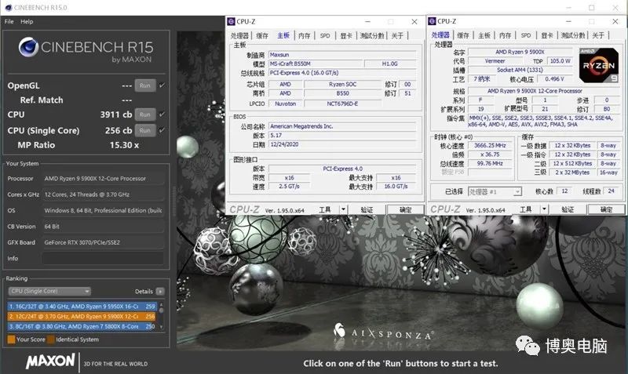Select the Ryzen 9 5950X ranking entry

(x=82, y=307)
